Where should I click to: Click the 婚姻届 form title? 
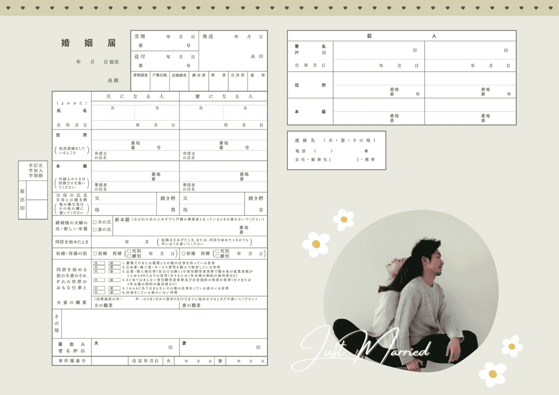(88, 43)
